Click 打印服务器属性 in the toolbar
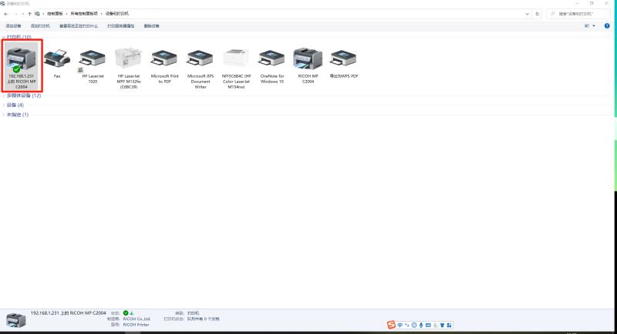Screen dimensions: 617x334 [x=121, y=26]
